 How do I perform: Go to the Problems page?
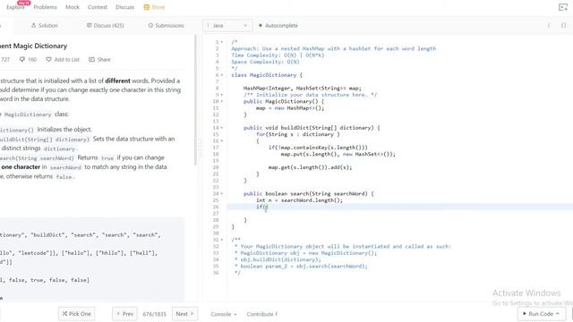pyautogui.click(x=45, y=7)
